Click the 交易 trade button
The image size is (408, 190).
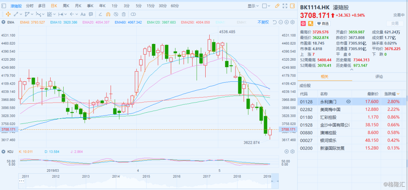pyautogui.click(x=395, y=24)
